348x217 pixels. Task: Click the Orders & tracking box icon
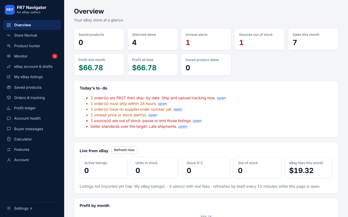click(x=9, y=98)
